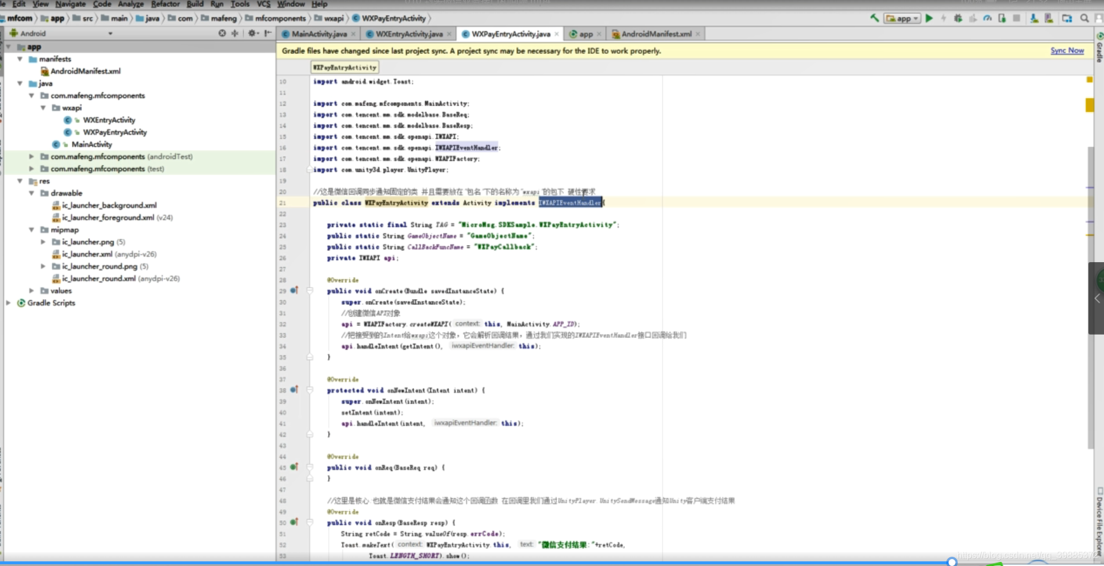Click the mfcom breadcrumb root
This screenshot has width=1104, height=566.
click(20, 19)
